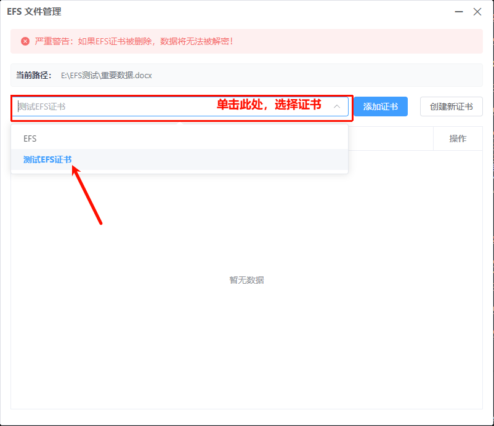The height and width of the screenshot is (426, 494).
Task: Click the red error icon in the warning banner
Action: click(25, 41)
